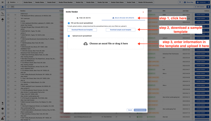Open Comm phone icon in the sidebar
Screen dimensions: 211x121
3,14
